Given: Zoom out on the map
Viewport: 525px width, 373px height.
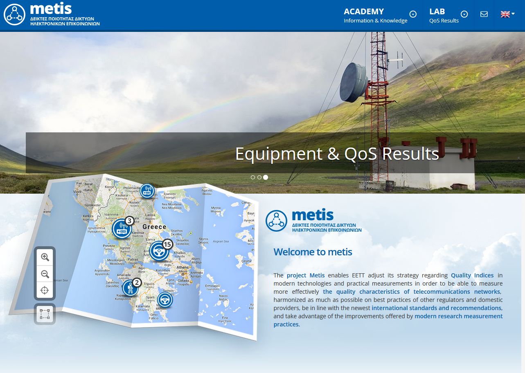Looking at the screenshot, I should [x=45, y=274].
